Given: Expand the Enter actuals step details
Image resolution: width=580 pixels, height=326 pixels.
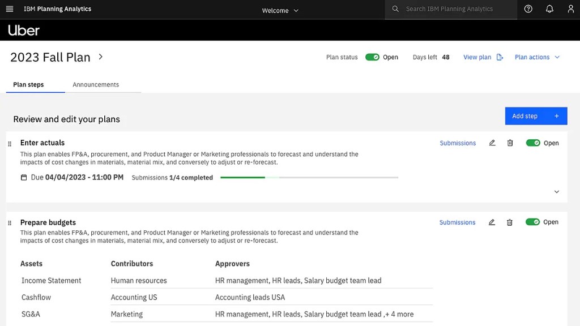Looking at the screenshot, I should (556, 192).
